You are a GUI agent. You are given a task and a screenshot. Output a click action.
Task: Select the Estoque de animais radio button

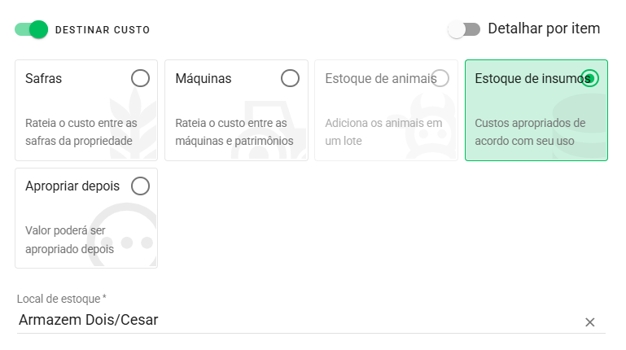click(440, 78)
